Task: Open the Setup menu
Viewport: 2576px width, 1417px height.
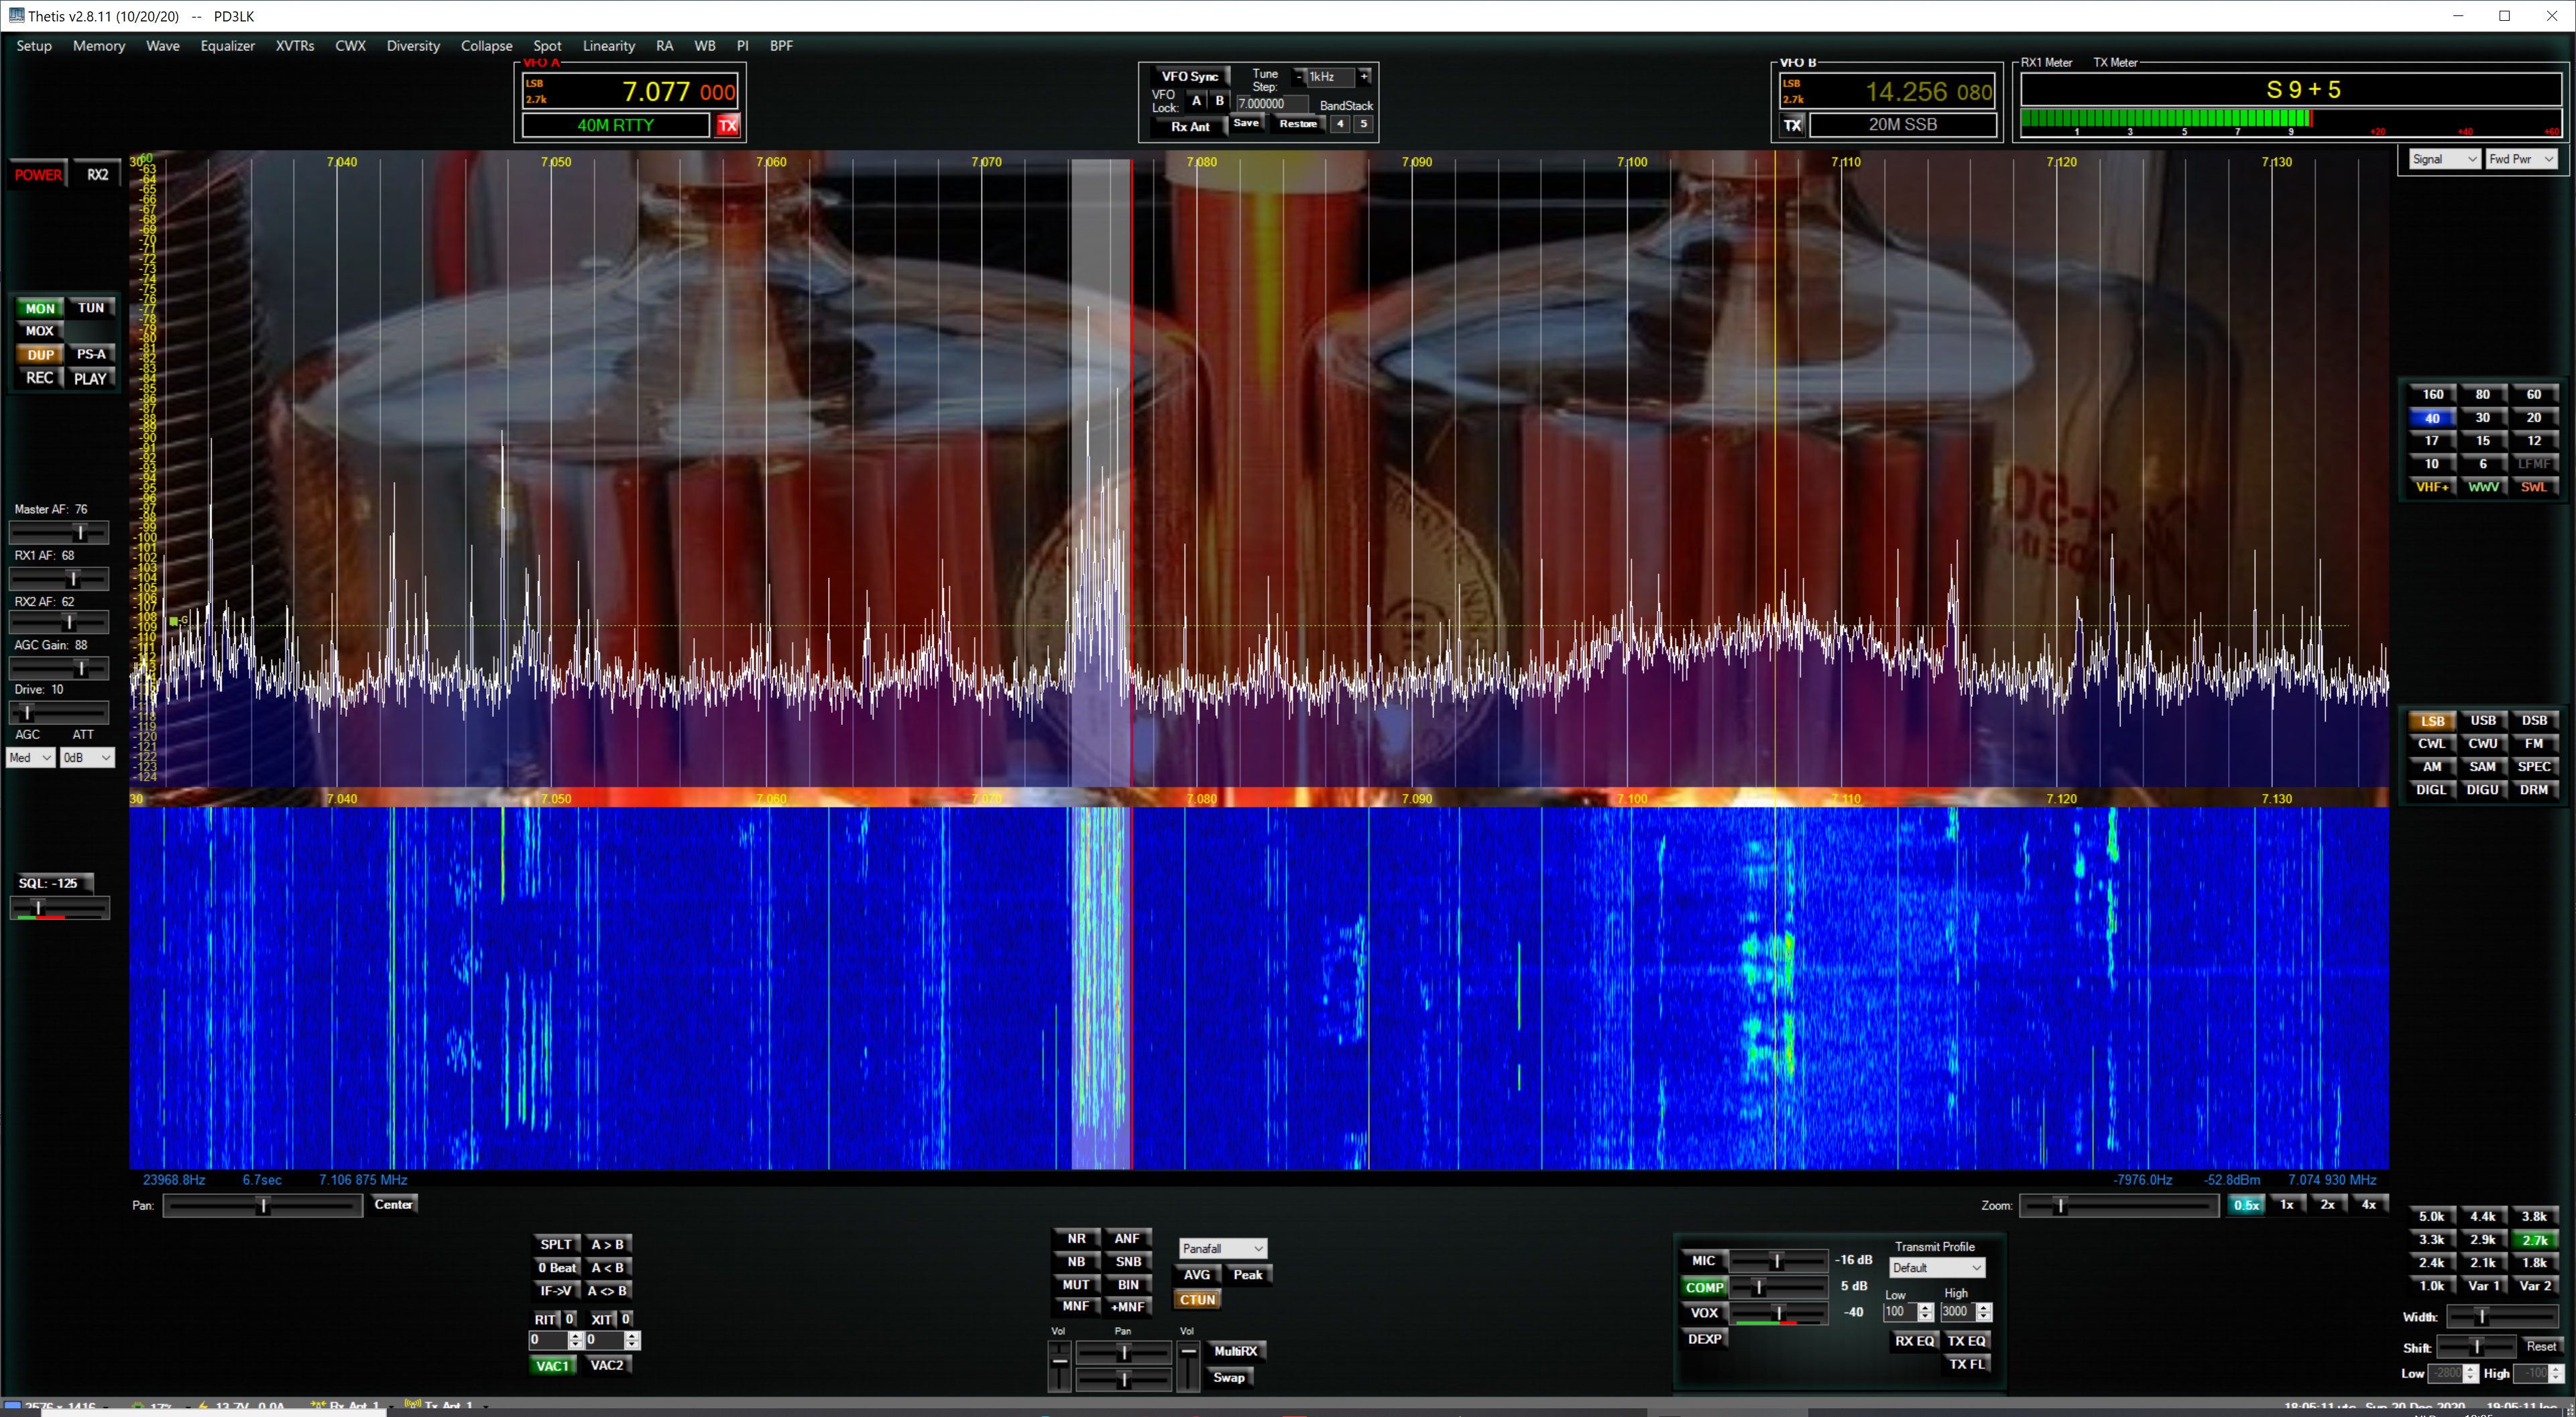Action: click(x=34, y=46)
